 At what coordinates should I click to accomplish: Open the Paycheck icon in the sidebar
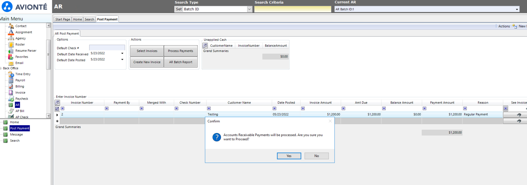(x=11, y=99)
